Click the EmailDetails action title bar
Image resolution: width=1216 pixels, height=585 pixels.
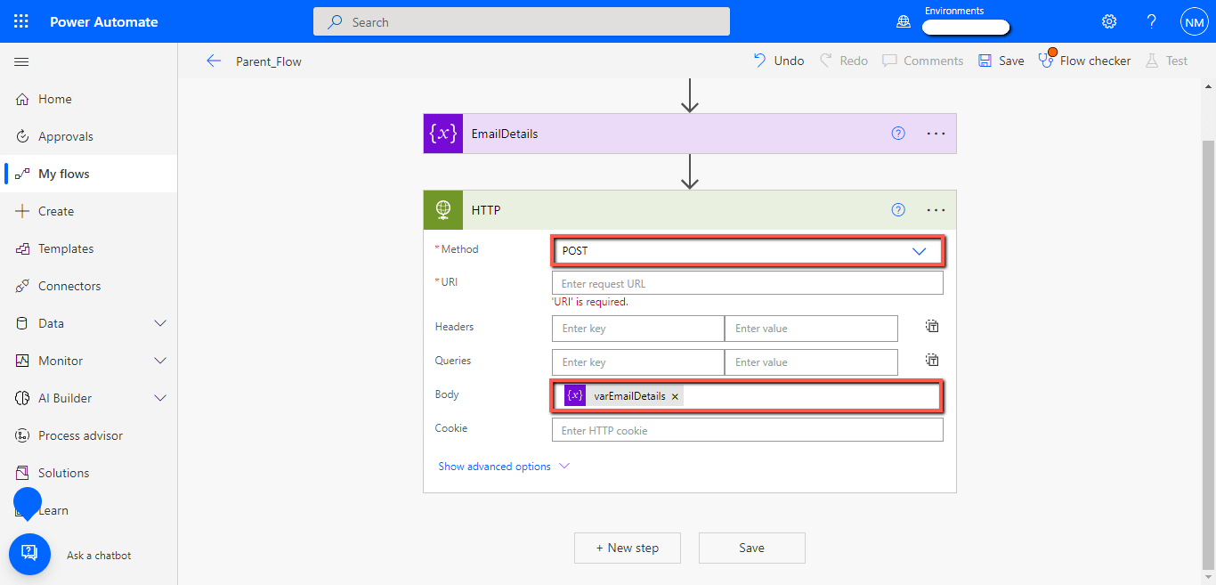(x=690, y=134)
